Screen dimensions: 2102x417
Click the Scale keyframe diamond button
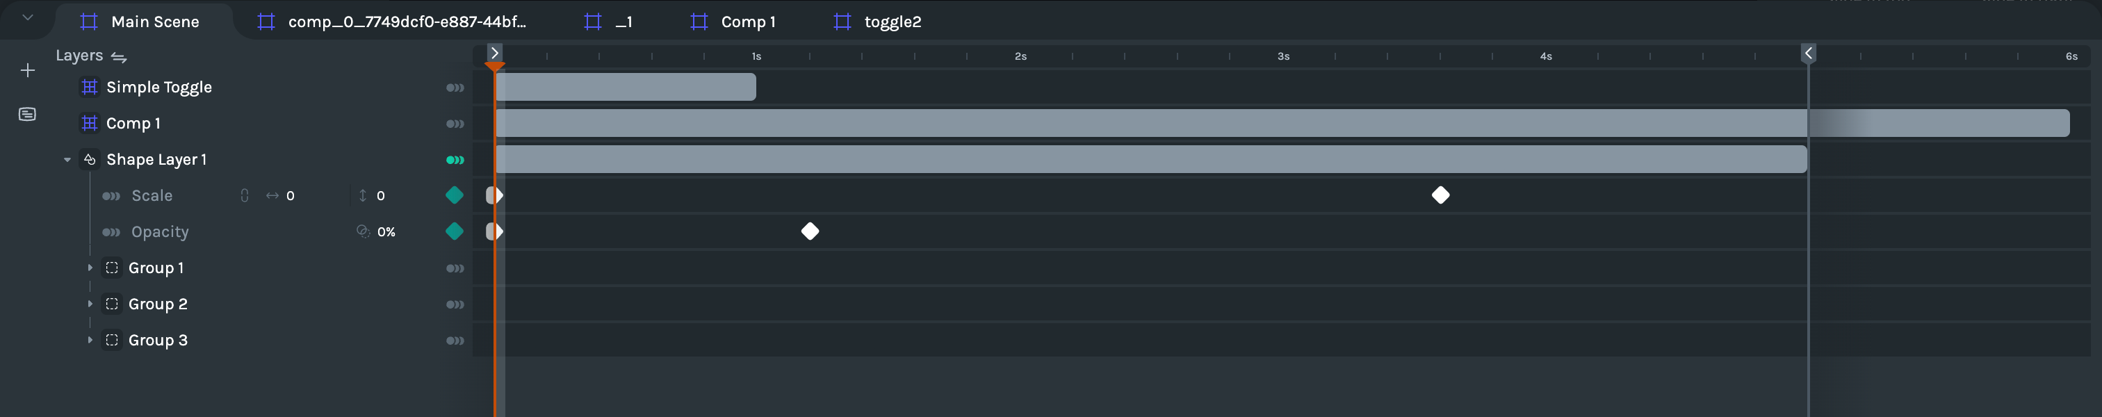pos(455,196)
